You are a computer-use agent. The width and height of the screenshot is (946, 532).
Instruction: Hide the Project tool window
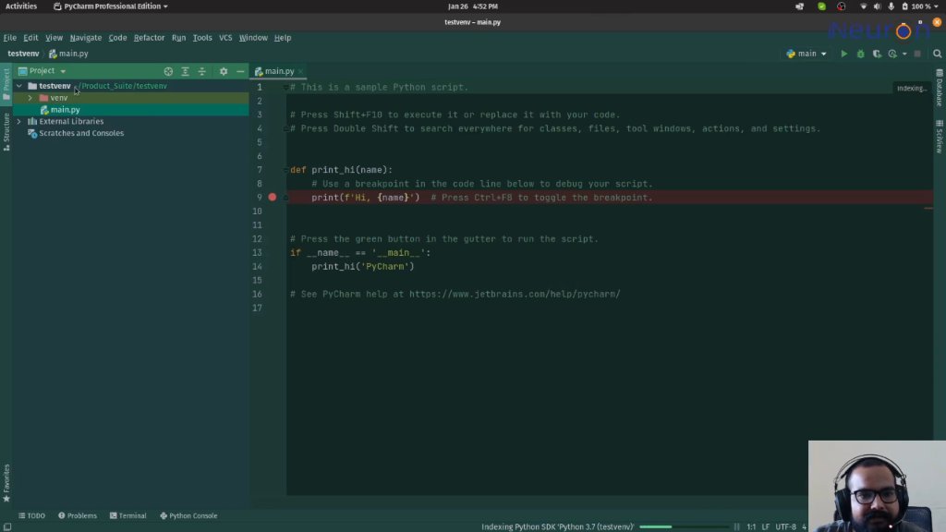(x=240, y=71)
